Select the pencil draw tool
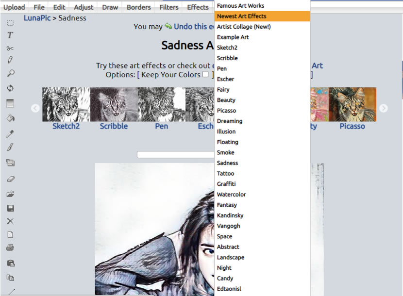Screen dimensions: 403x296 [x=10, y=60]
